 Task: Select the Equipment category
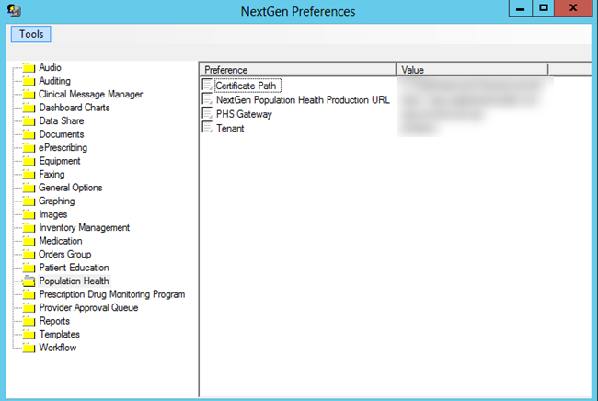click(x=60, y=161)
